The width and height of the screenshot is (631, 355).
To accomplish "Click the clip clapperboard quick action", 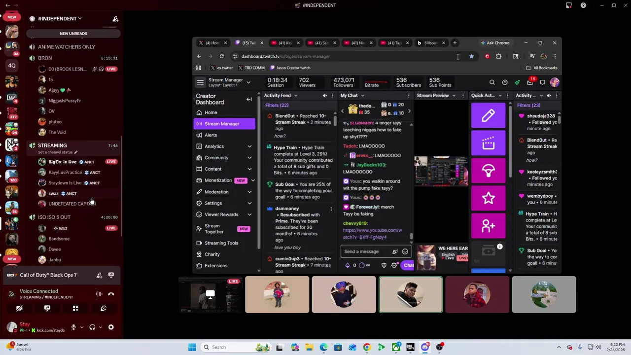I will [488, 143].
